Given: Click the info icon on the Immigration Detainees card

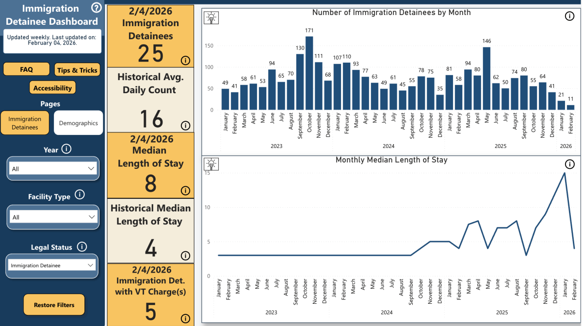Looking at the screenshot, I should pyautogui.click(x=186, y=60).
